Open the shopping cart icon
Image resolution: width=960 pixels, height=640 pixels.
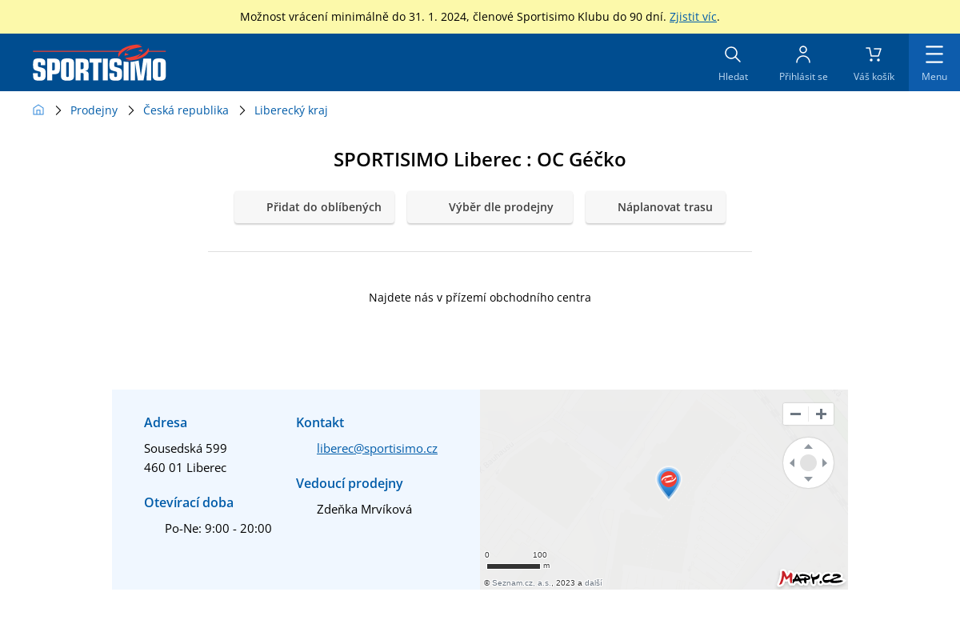point(874,54)
